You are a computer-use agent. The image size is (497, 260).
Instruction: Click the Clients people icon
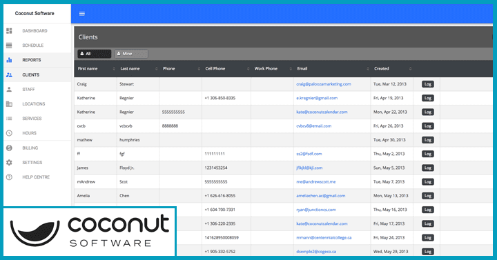(x=9, y=74)
